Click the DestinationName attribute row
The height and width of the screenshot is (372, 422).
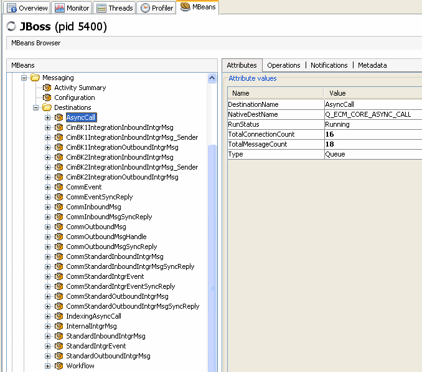tap(324, 104)
